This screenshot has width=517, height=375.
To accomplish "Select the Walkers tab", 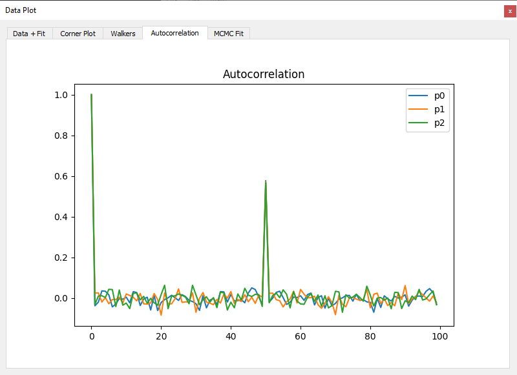I will (x=123, y=34).
